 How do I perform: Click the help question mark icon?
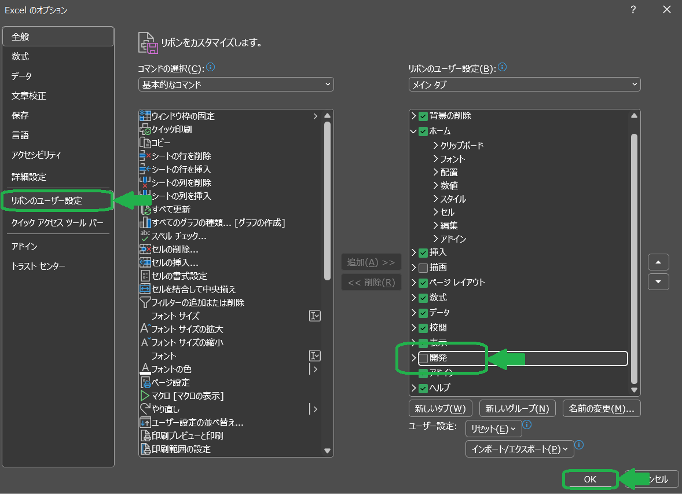633,10
